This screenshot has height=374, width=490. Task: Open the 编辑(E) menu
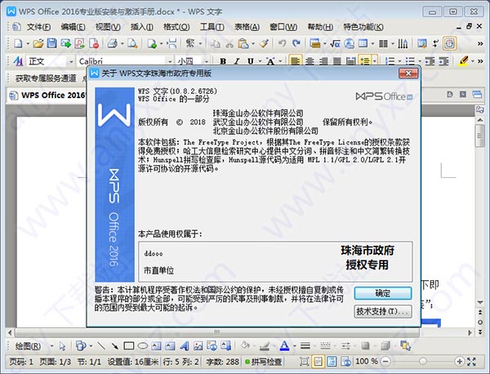coord(73,27)
